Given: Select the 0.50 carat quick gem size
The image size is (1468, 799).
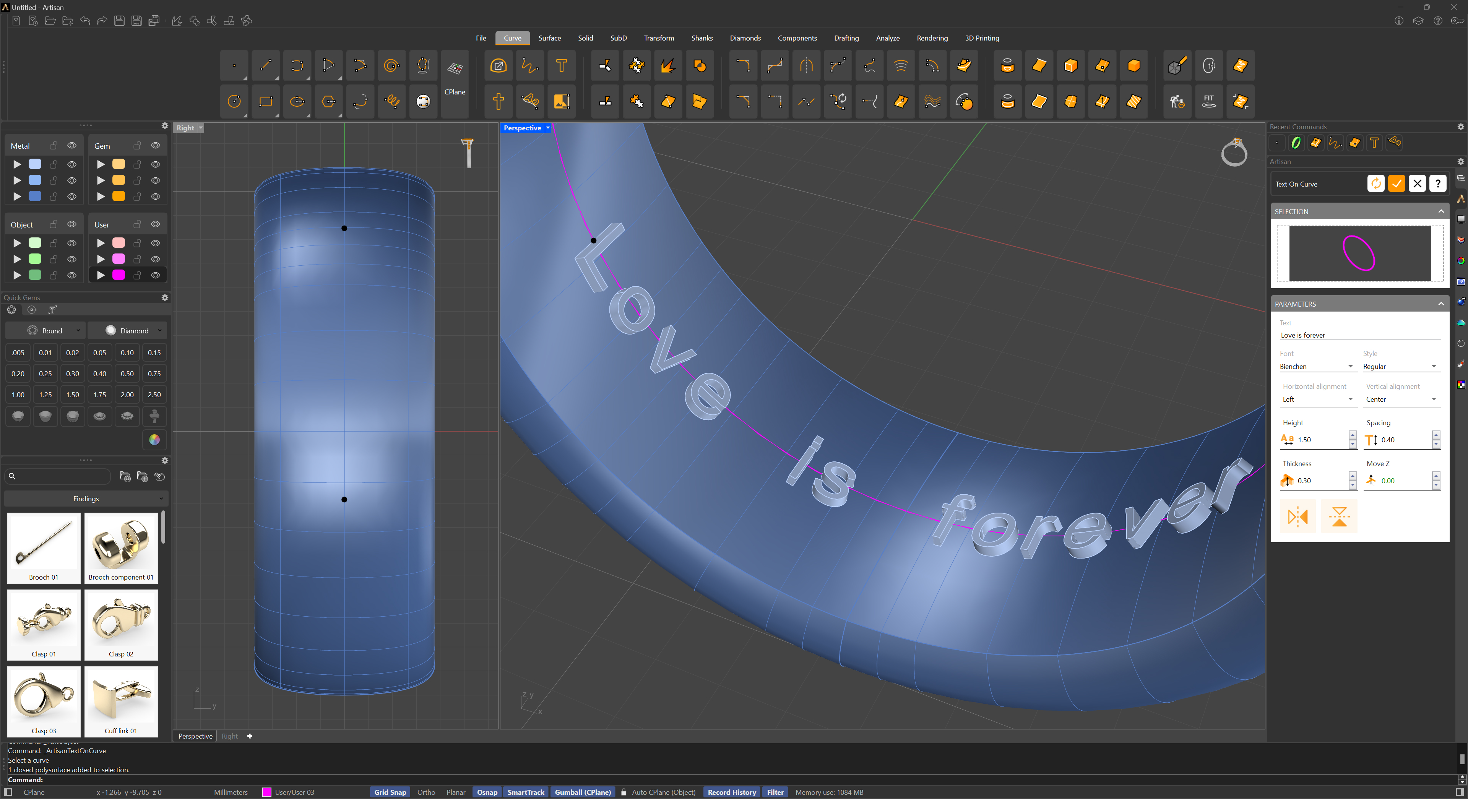Looking at the screenshot, I should coord(127,373).
